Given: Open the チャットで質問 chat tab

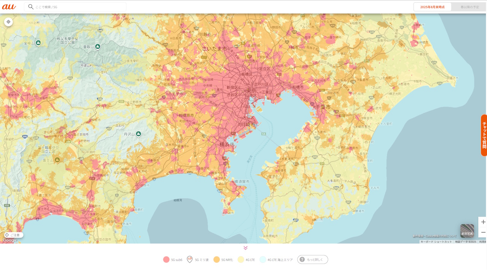Looking at the screenshot, I should [484, 135].
